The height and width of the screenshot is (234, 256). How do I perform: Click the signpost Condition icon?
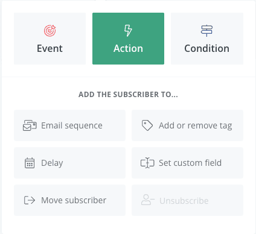click(206, 31)
